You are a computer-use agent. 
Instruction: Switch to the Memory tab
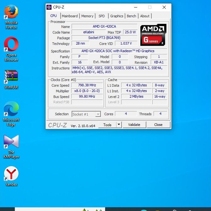[x=87, y=16]
